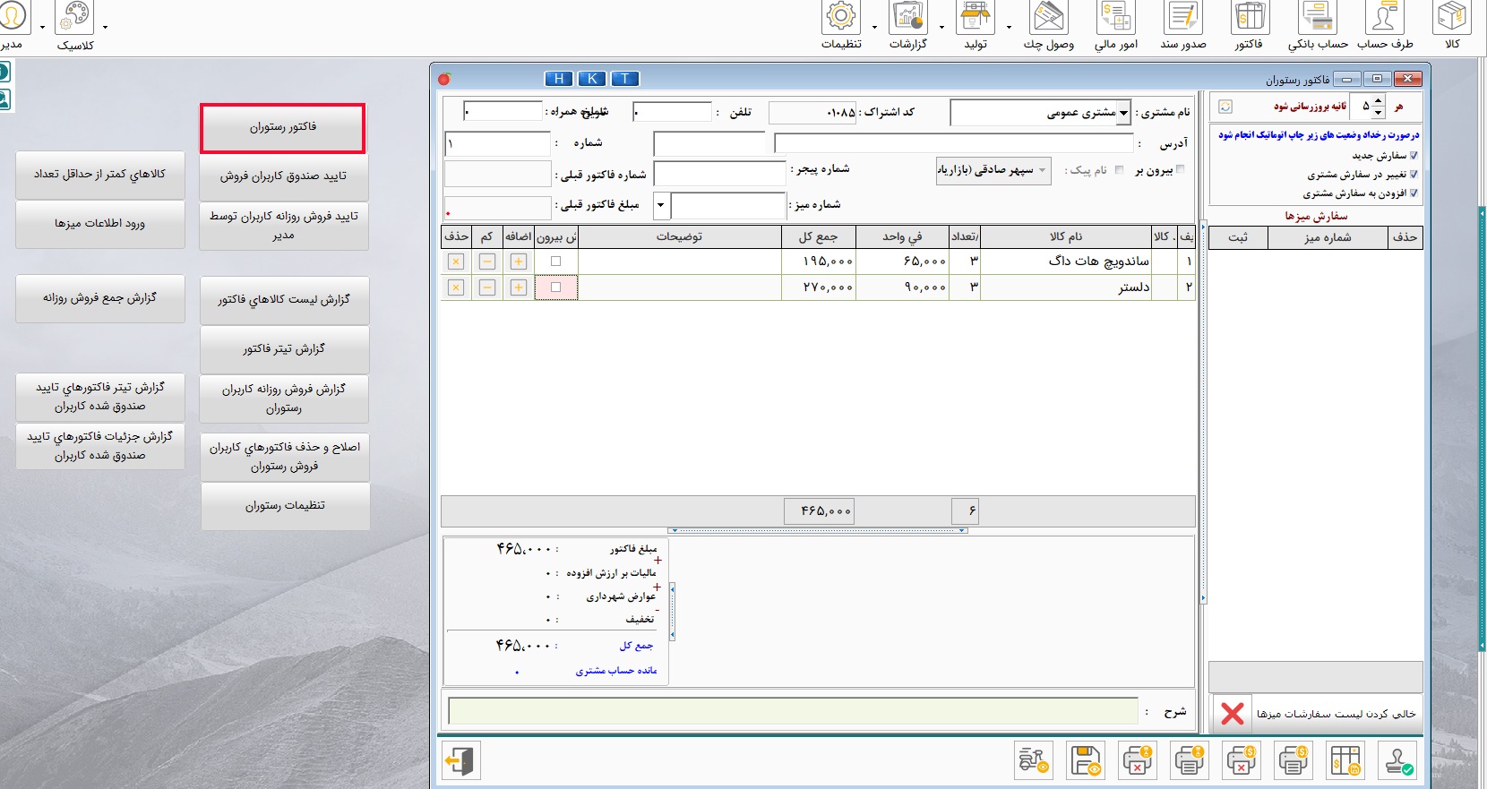
Task: Click the refresh icon beside the update interval
Action: [1225, 107]
